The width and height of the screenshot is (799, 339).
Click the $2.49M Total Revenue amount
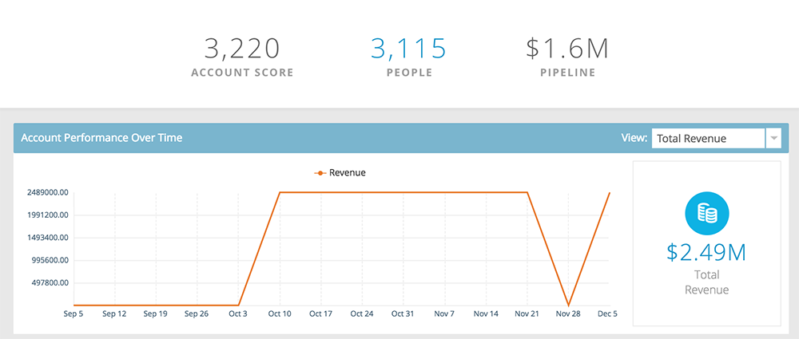coord(706,253)
